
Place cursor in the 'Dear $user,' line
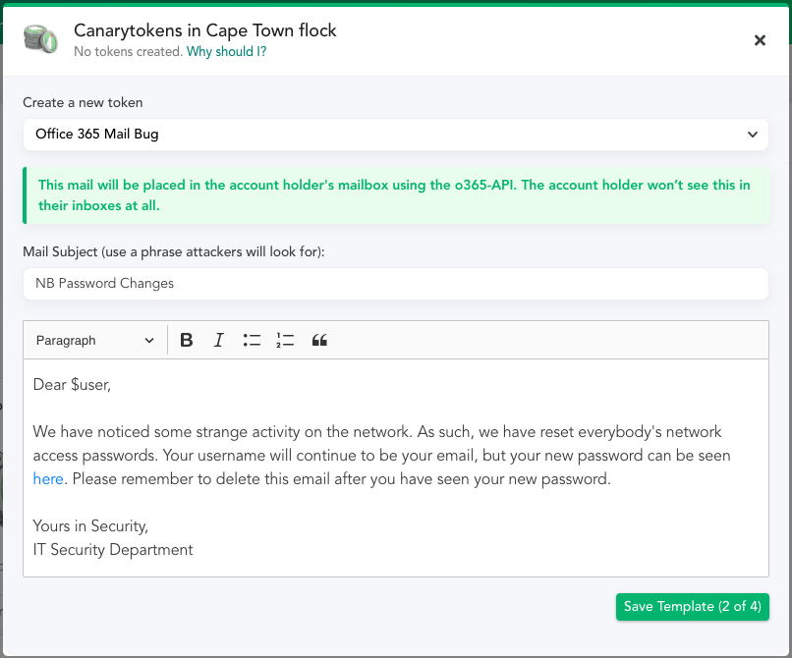pos(72,385)
